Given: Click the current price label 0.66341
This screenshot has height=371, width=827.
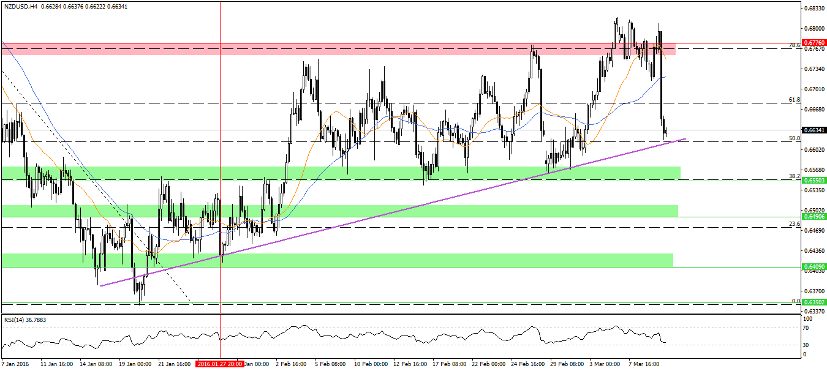Looking at the screenshot, I should point(814,130).
